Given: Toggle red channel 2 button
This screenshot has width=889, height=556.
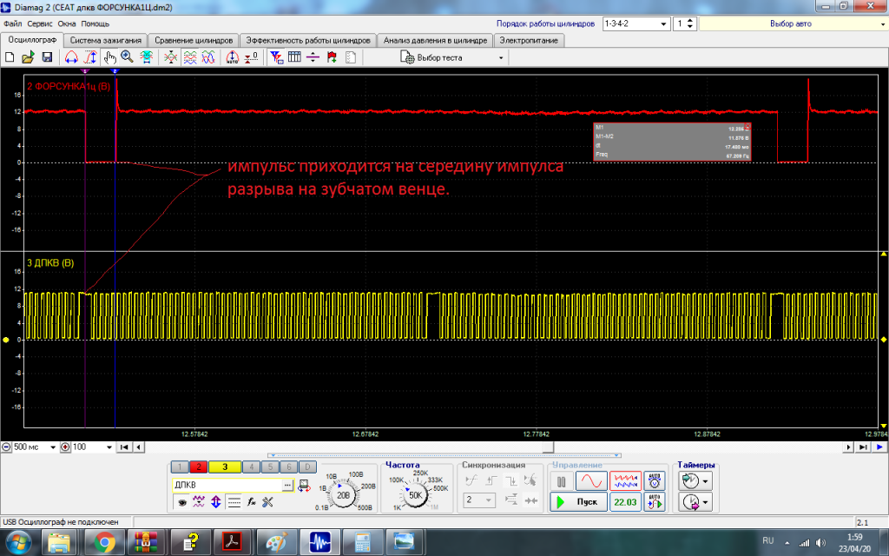Looking at the screenshot, I should click(x=199, y=467).
